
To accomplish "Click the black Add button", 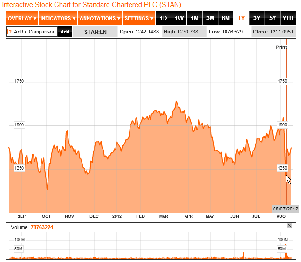I will point(65,32).
